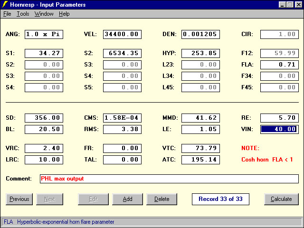Click the Record 33 of 33 indicator
The width and height of the screenshot is (304, 228).
pyautogui.click(x=220, y=199)
